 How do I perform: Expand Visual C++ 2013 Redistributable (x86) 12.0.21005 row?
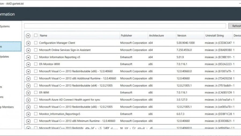coord(28,107)
